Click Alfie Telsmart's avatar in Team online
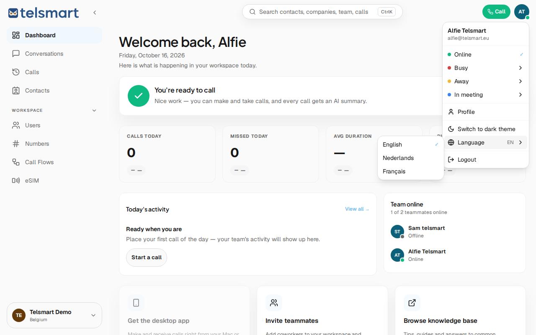536x335 pixels. [397, 255]
